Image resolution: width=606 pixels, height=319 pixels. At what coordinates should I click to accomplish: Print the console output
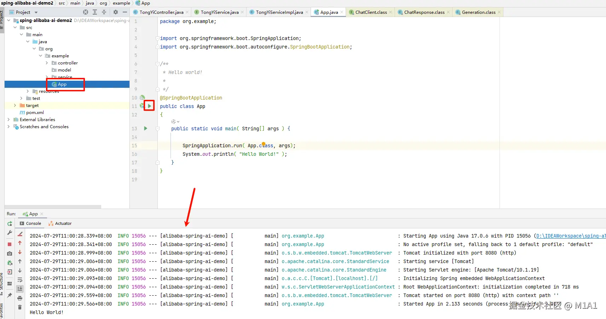tap(20, 298)
